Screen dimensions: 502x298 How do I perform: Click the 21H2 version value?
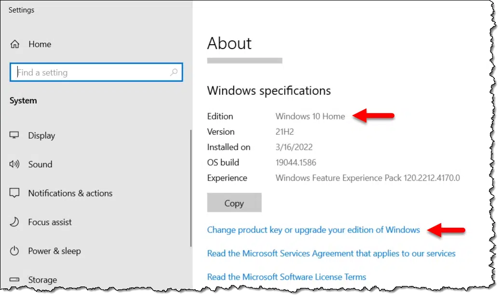[x=285, y=132]
